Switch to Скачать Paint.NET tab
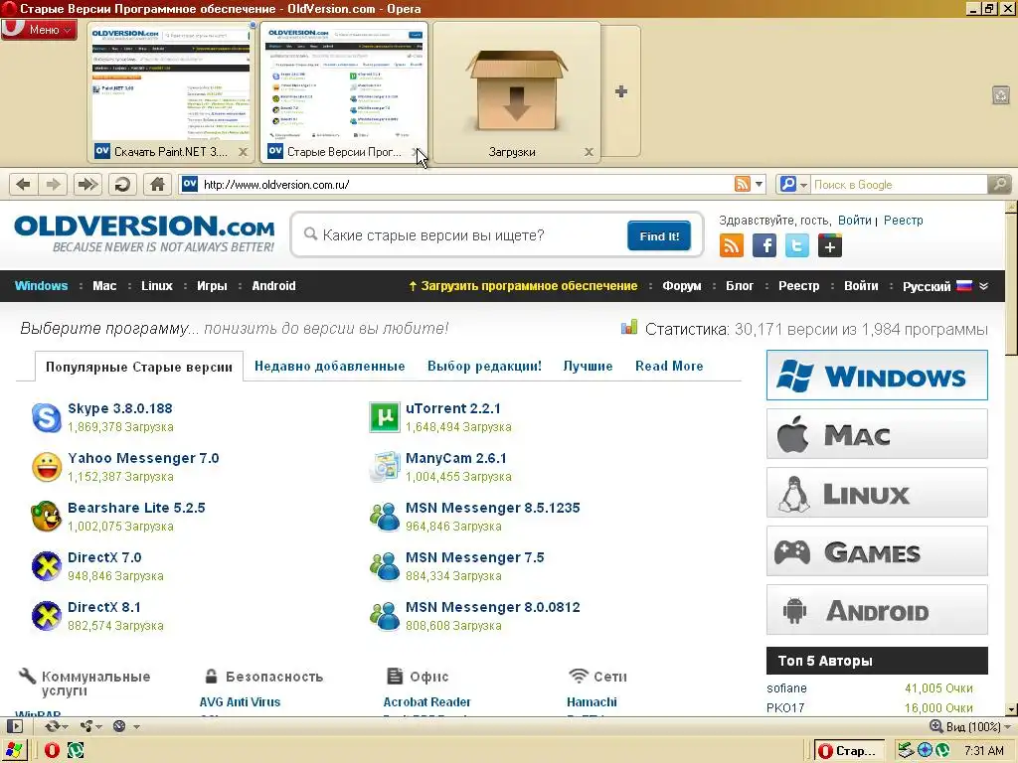The image size is (1018, 763). (170, 91)
